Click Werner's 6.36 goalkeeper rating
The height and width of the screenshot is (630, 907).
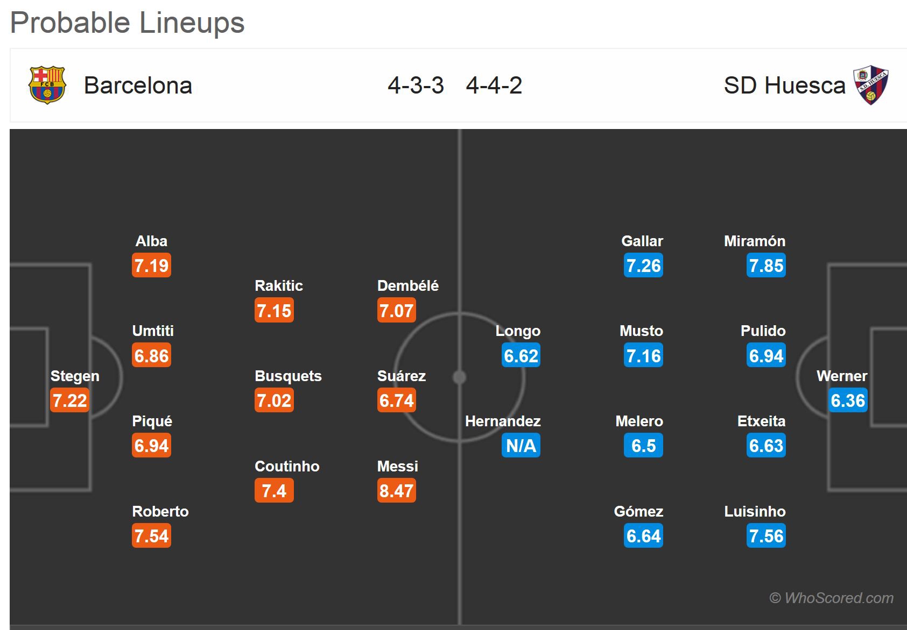(x=848, y=400)
